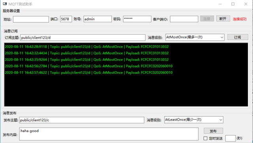This screenshot has height=143, width=253.
Task: Click the publish topic field public/client123/c
Action: tap(82, 120)
